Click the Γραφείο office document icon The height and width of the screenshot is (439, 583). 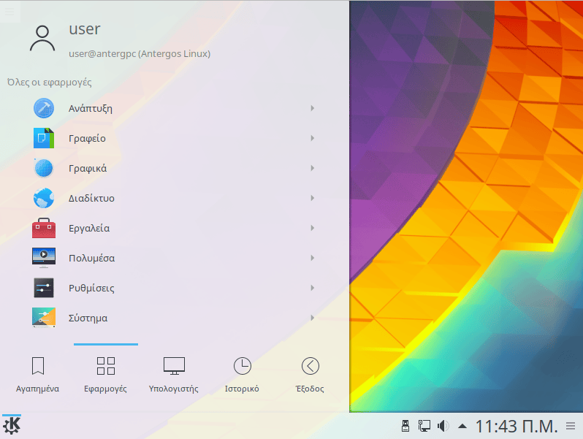point(44,138)
